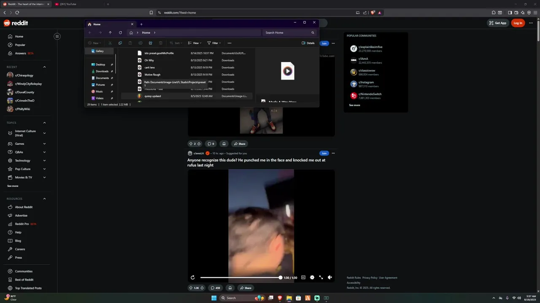Reload the browser page
This screenshot has height=303, width=540.
click(17, 13)
